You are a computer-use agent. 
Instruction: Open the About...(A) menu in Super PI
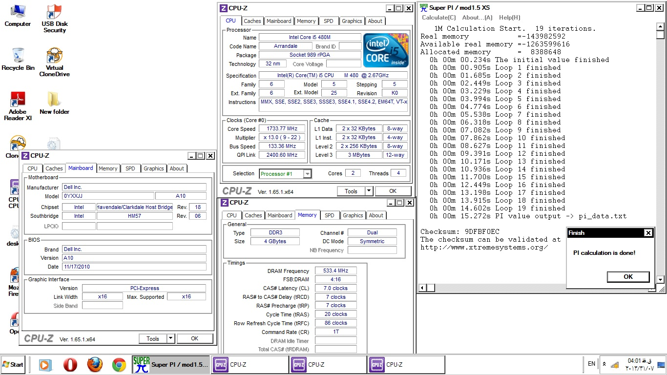[x=477, y=18]
